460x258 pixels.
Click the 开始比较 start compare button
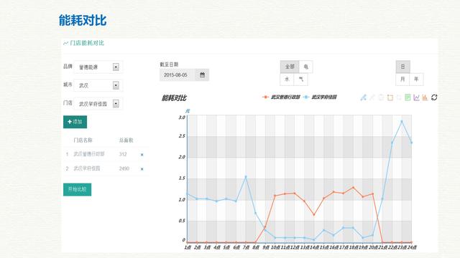pyautogui.click(x=77, y=189)
